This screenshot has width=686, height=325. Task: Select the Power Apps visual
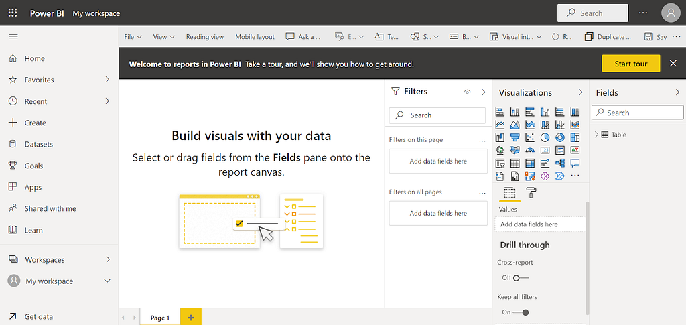(545, 176)
